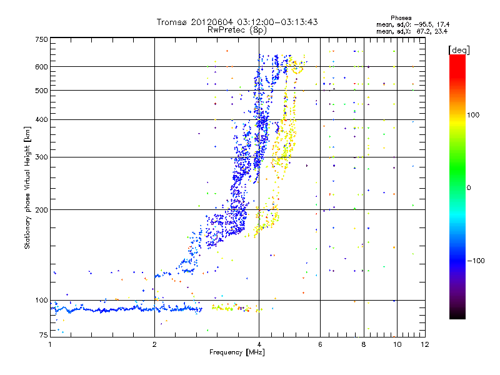This screenshot has width=500, height=375.
Task: Click the "Stationary phase Virtual Height [km]" axis label
Action: point(27,187)
